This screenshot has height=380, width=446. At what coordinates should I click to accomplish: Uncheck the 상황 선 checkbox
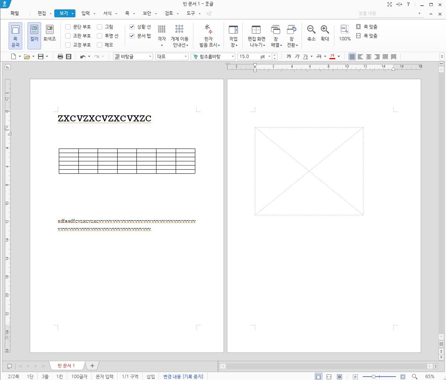point(132,27)
